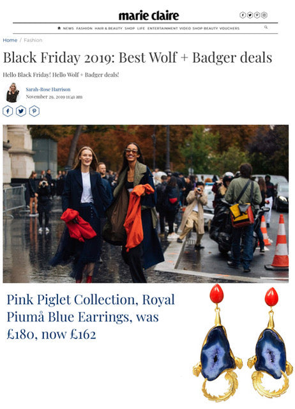Click the author profile photo
The image size is (295, 409).
13,93
